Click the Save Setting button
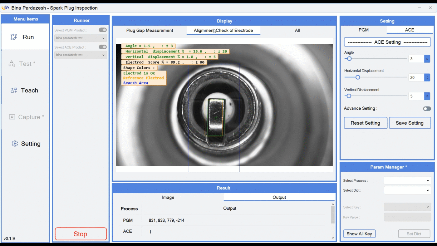 click(410, 123)
